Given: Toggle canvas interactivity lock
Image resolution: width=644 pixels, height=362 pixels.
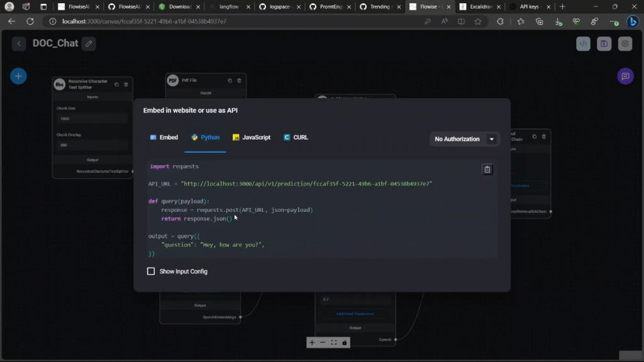Looking at the screenshot, I should point(345,343).
